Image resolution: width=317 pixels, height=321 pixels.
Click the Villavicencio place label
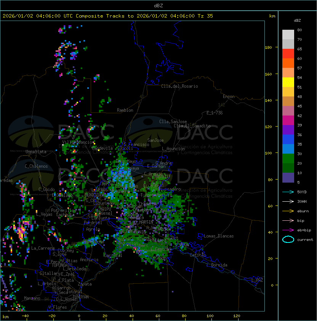77,142
